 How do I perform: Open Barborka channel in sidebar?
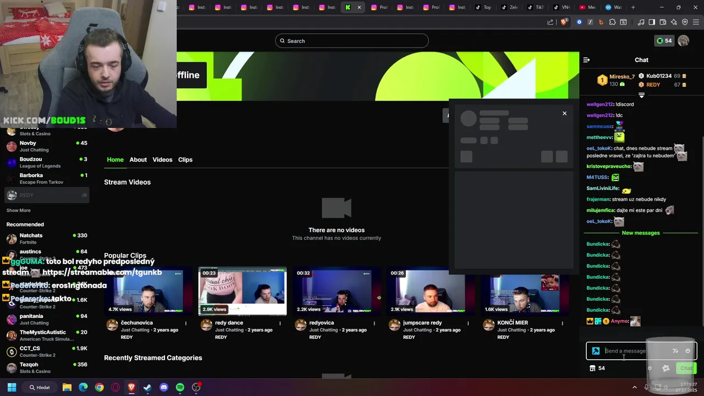pyautogui.click(x=47, y=178)
